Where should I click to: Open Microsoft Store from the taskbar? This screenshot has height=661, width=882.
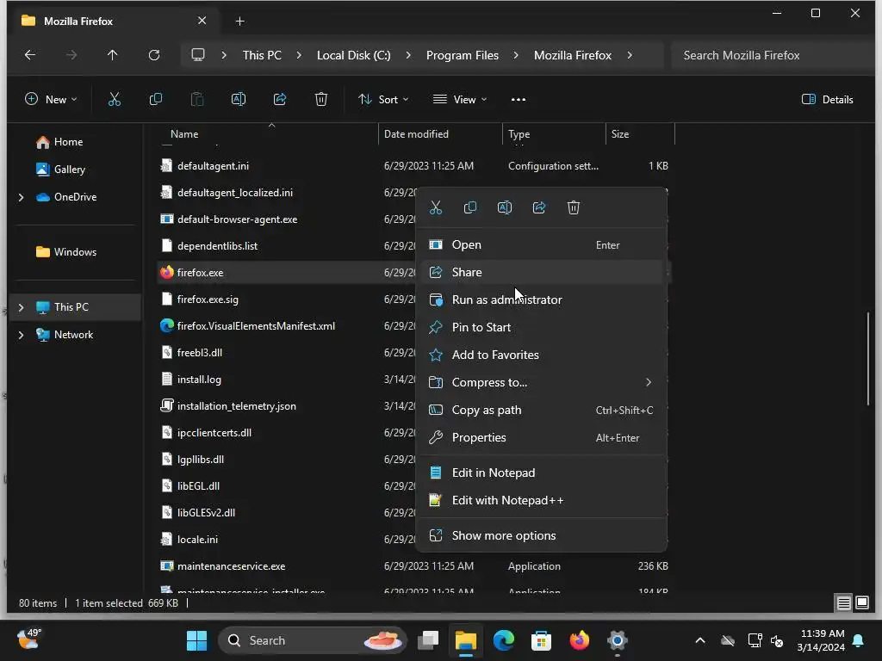point(541,640)
